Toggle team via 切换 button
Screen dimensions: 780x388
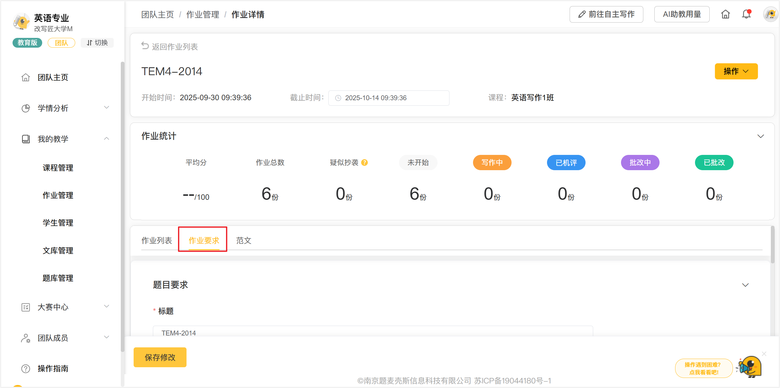pos(97,43)
